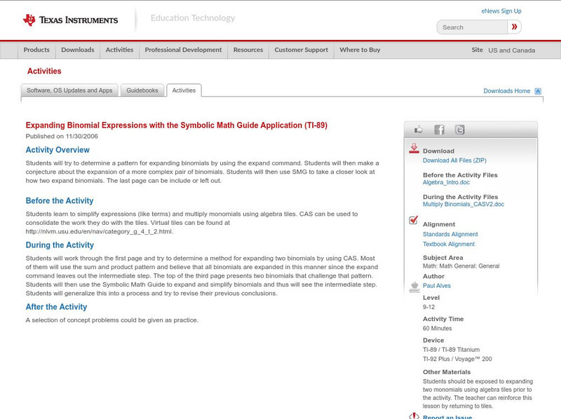View author Paul Alves profile
561x419 pixels.
pos(436,286)
